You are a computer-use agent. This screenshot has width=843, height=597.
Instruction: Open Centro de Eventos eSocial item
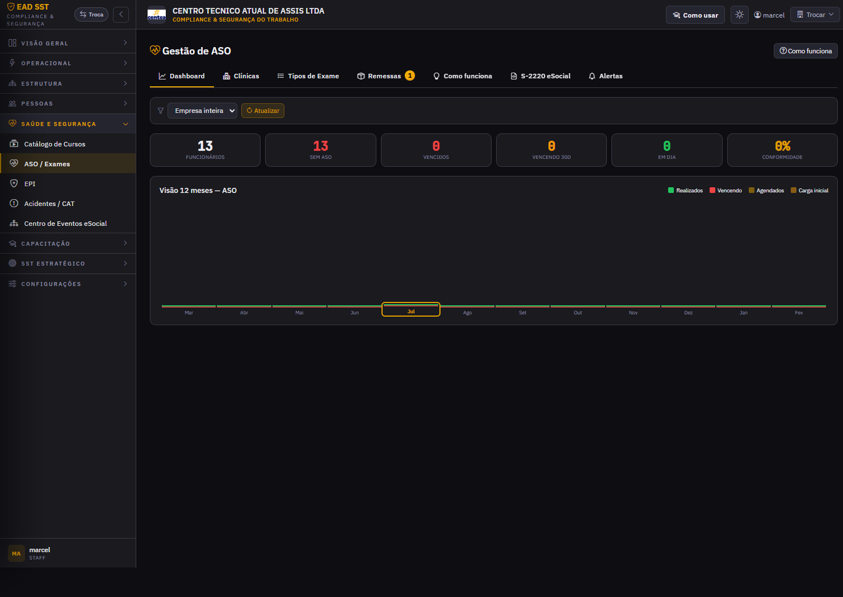(x=68, y=223)
